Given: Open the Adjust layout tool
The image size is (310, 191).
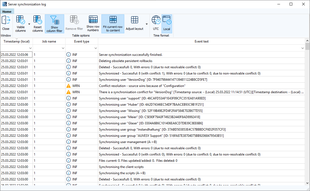Looking at the screenshot, I should 134,24.
